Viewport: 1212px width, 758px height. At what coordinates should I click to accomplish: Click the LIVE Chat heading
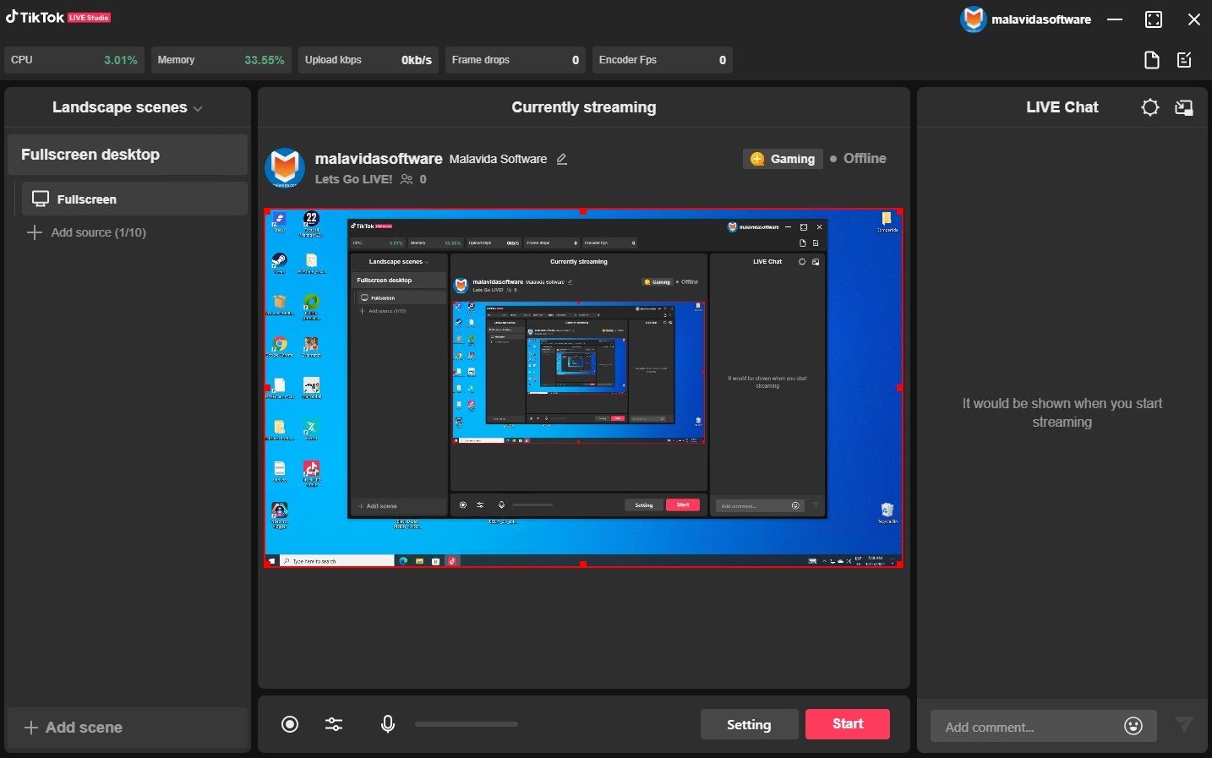click(x=1062, y=107)
